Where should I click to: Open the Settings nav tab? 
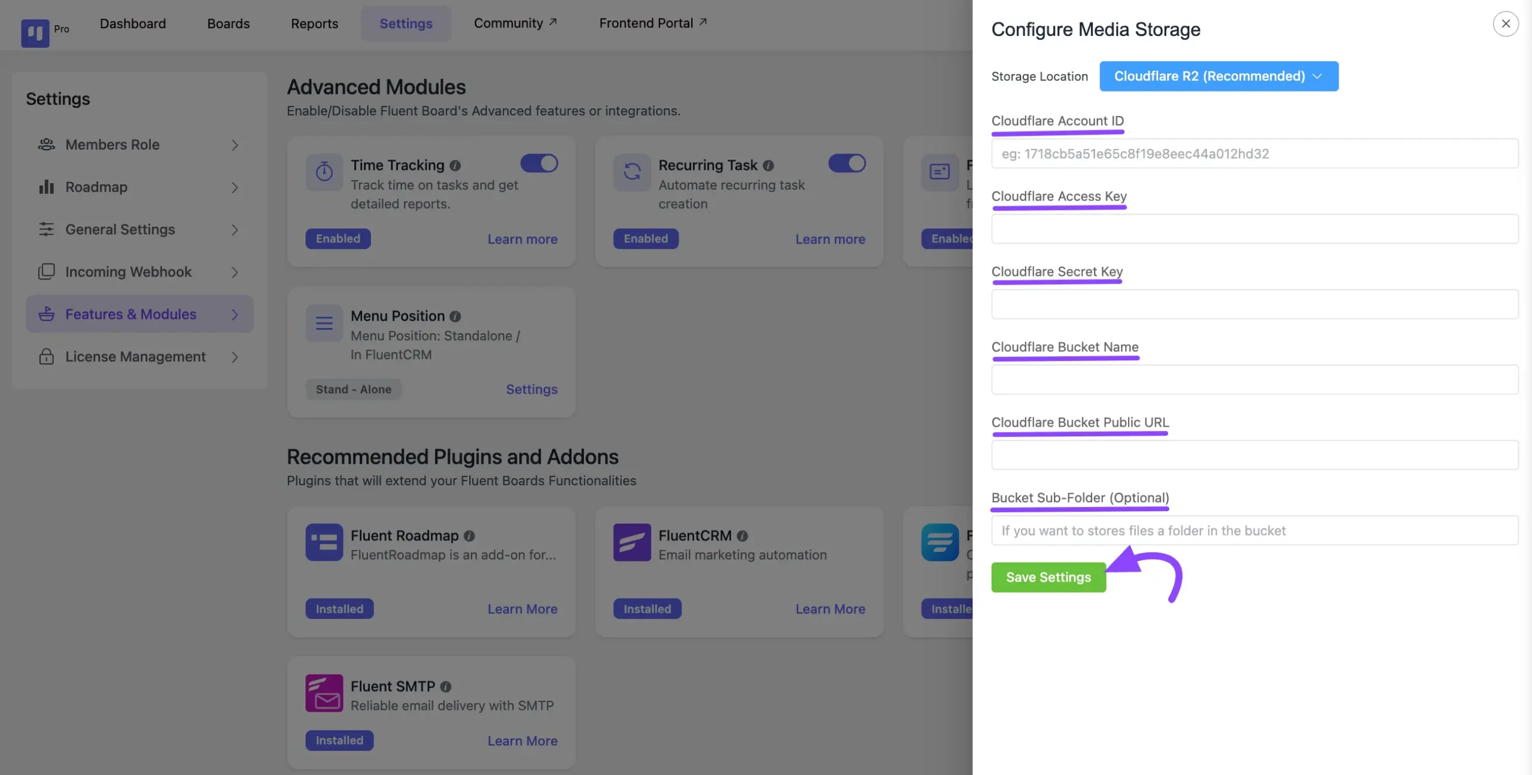[406, 23]
